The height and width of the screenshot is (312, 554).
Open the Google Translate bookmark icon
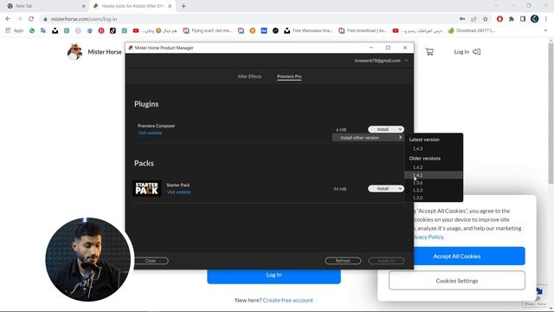pyautogui.click(x=43, y=31)
